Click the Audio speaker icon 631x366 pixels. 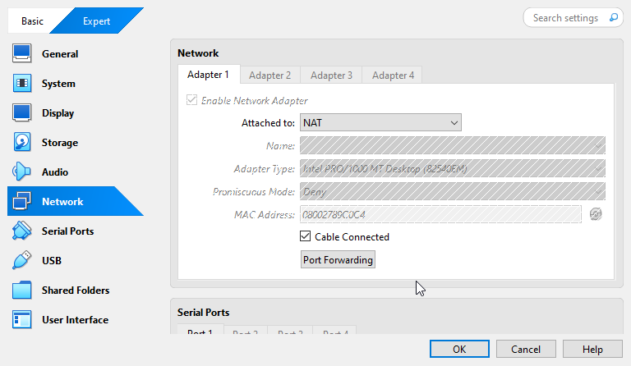click(21, 172)
